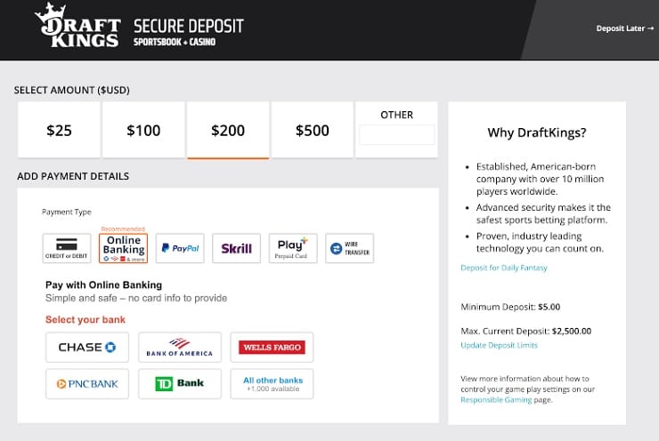Choose the Wells Fargo bank tile
Viewport: 659px width, 441px height.
click(272, 348)
